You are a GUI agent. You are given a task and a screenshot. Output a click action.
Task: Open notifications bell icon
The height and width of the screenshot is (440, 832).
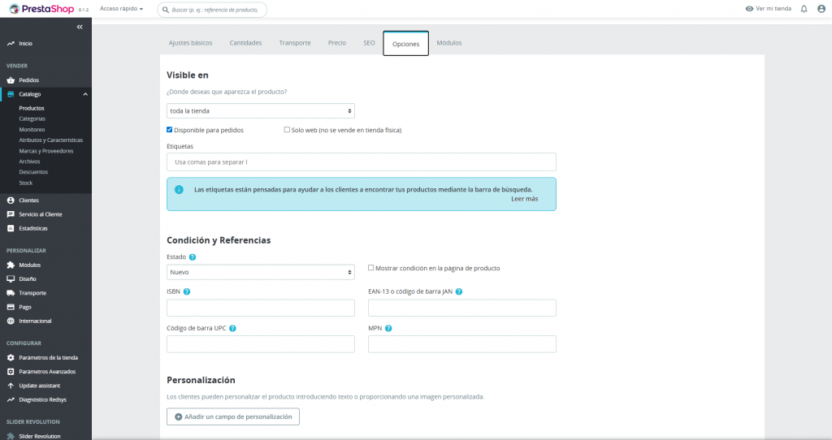pos(804,9)
